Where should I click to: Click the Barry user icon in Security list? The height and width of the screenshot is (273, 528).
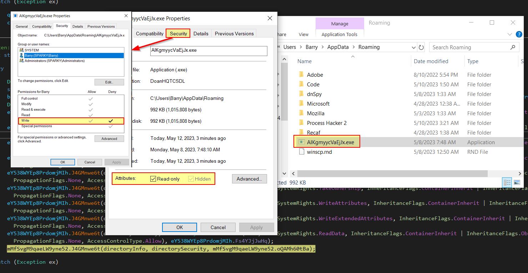22,55
